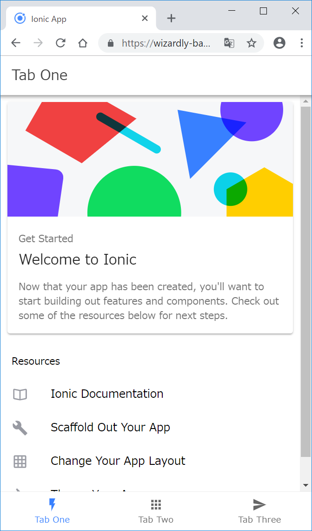Bookmark this page with the star icon
312x531 pixels.
tap(252, 43)
